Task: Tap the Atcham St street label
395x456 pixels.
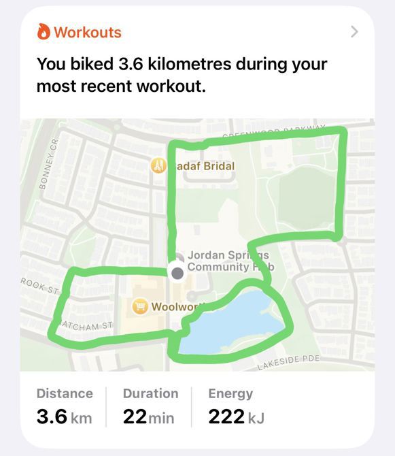Action: click(x=85, y=326)
